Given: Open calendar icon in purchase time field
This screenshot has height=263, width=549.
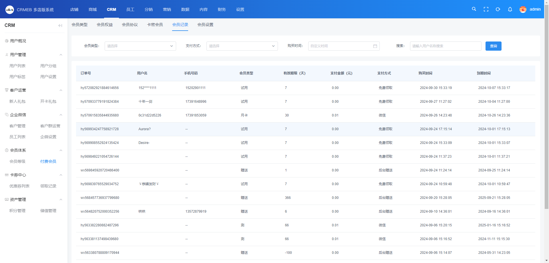Looking at the screenshot, I should coord(375,46).
